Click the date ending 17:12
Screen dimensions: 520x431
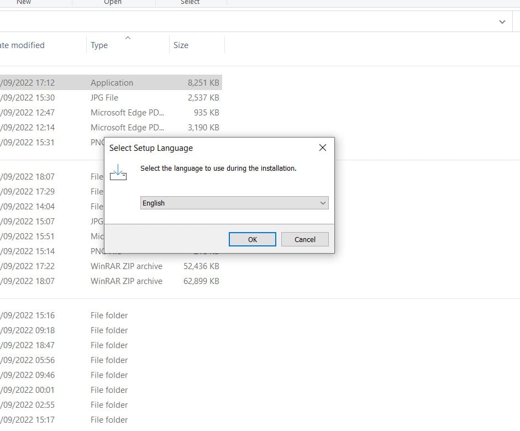click(x=27, y=82)
